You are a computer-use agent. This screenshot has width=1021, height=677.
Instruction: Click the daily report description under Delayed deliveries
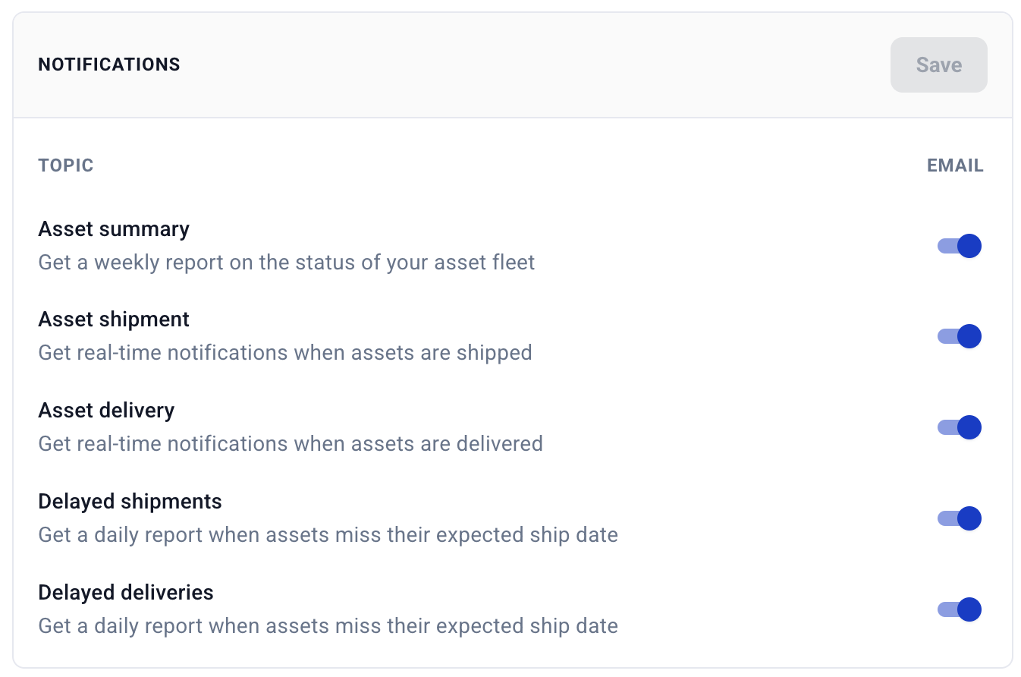[x=328, y=626]
